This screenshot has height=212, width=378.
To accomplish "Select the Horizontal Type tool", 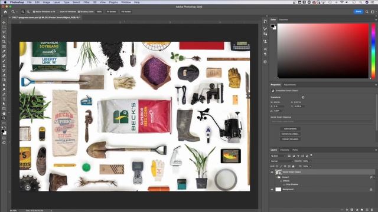I will tap(4, 99).
